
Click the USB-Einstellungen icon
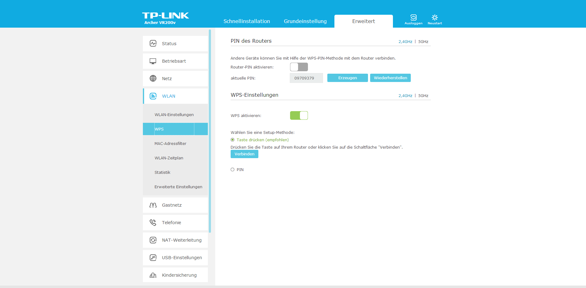[x=153, y=258]
